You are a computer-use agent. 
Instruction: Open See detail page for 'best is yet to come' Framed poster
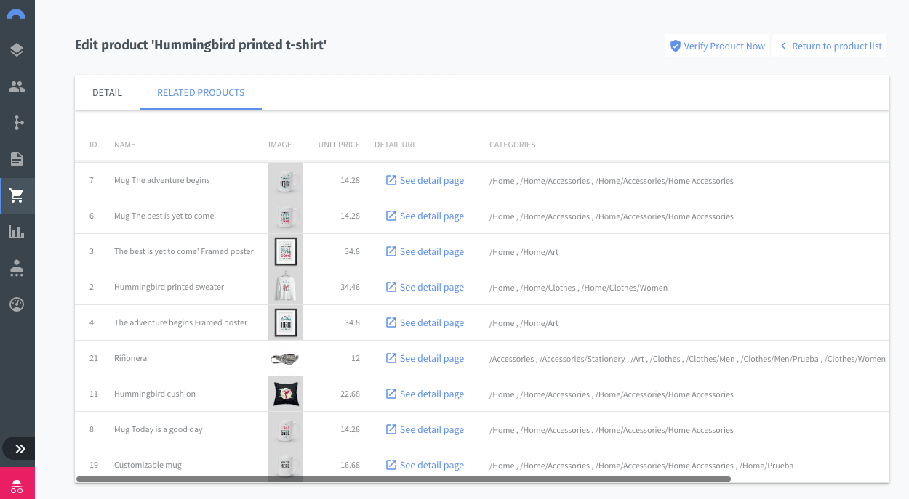point(425,251)
